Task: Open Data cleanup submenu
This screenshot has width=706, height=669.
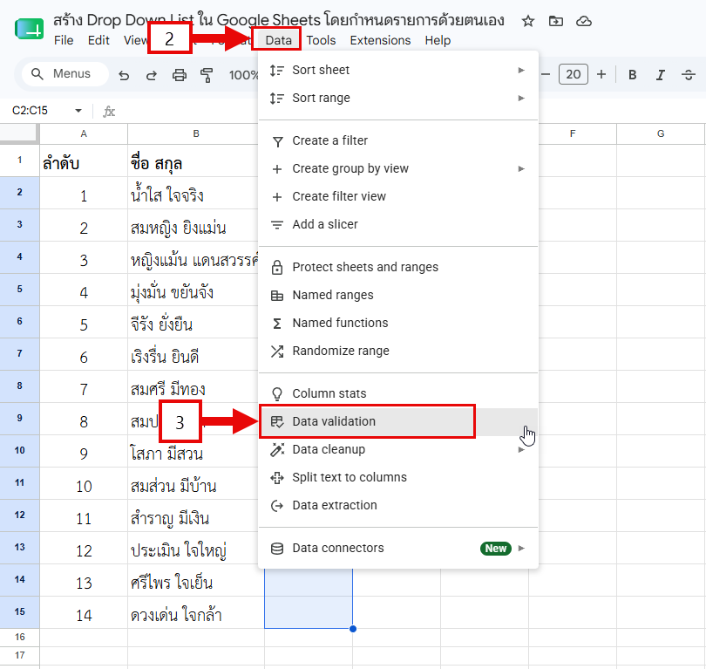Action: click(x=398, y=449)
